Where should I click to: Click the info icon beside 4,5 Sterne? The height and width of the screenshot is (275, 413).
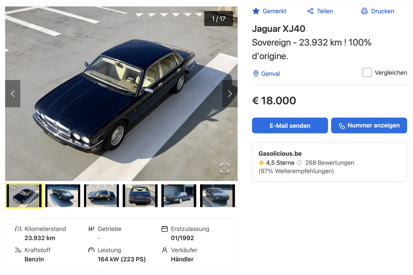click(299, 163)
